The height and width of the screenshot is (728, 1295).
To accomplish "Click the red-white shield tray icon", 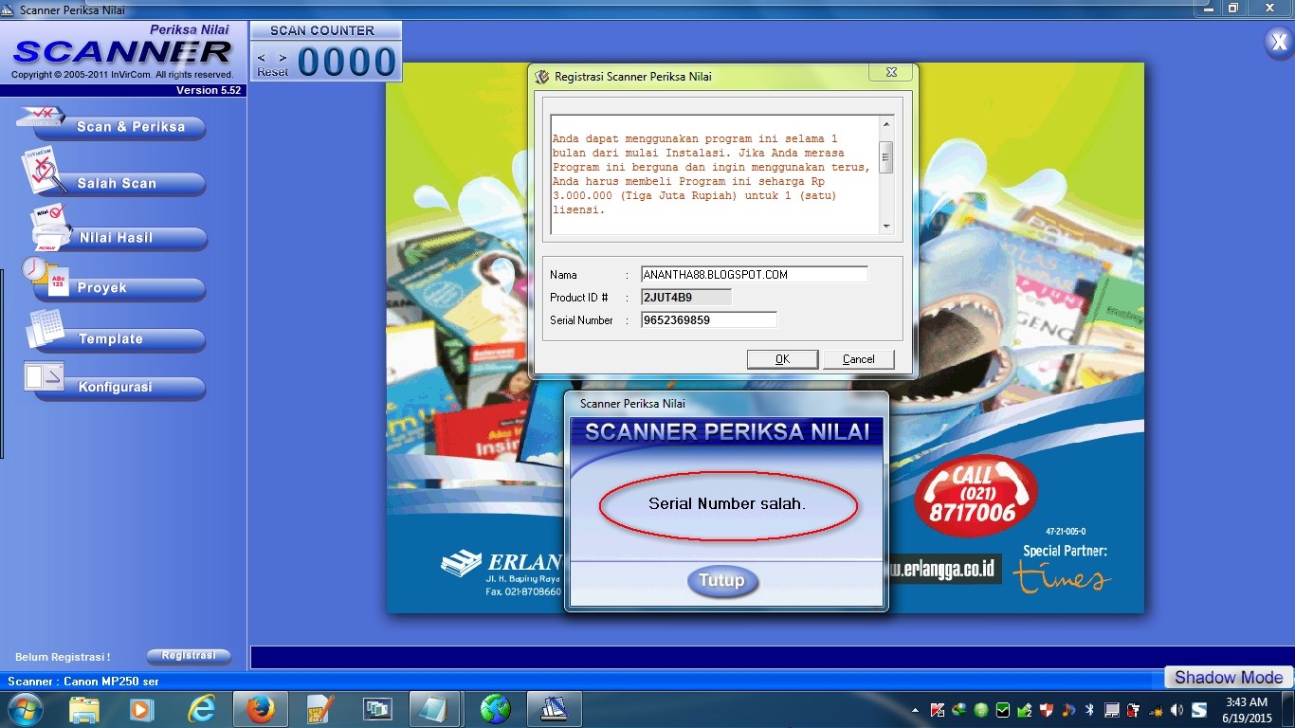I will [1047, 710].
